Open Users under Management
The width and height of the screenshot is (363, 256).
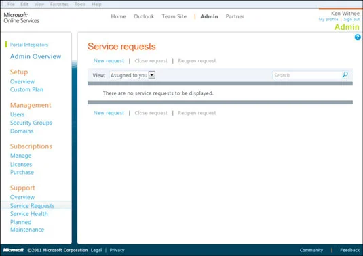[17, 114]
